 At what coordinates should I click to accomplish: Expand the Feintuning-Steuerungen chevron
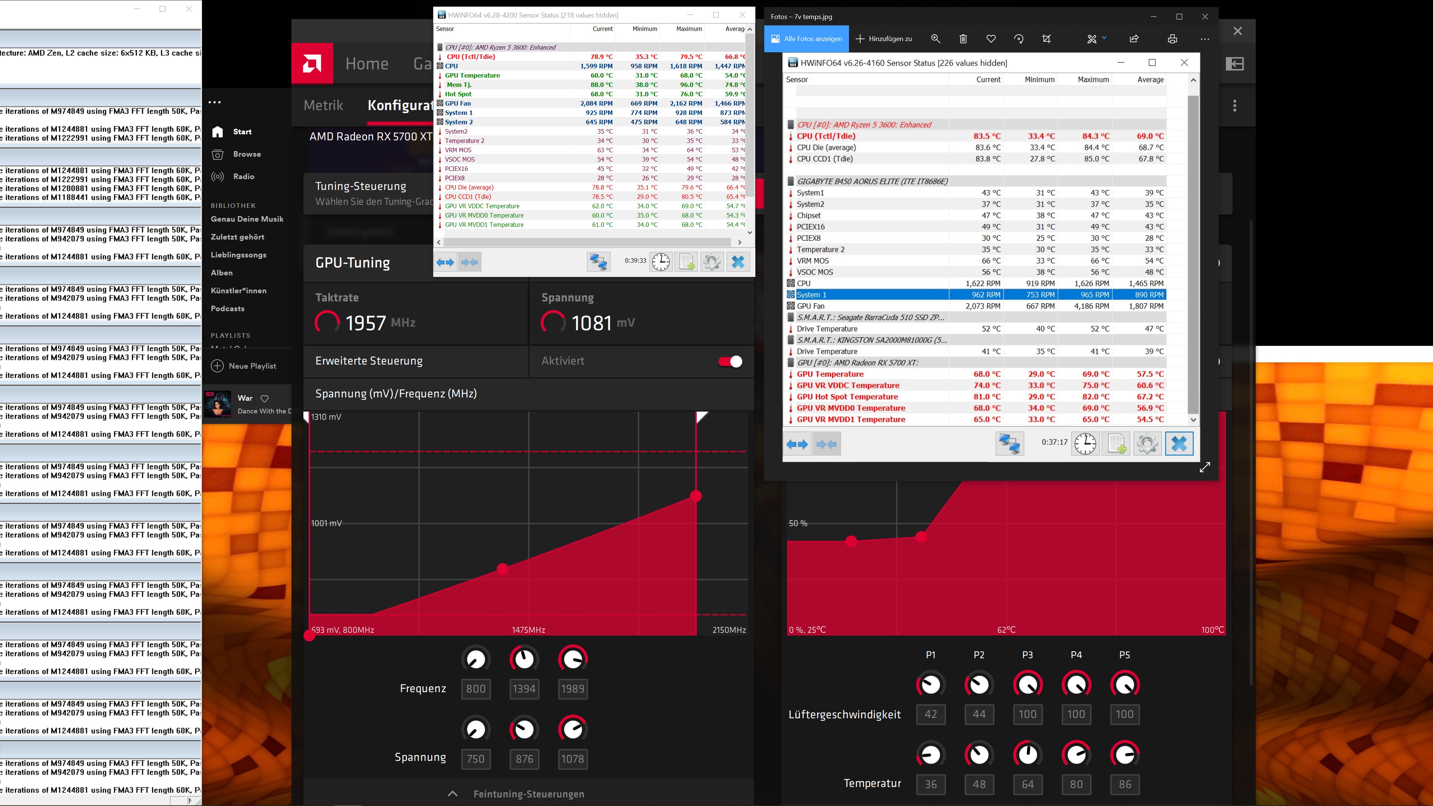point(453,794)
